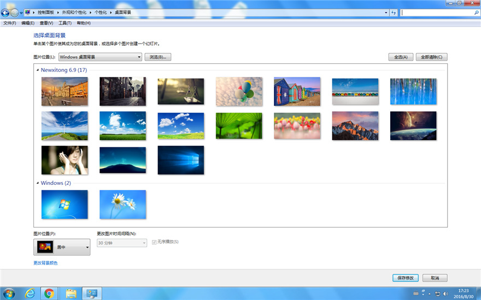Select the swing wallpaper
This screenshot has height=300, width=481.
click(x=181, y=92)
